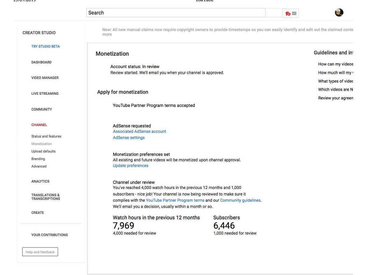Viewport: 365px width, 275px height.
Task: Open Your Contributions section
Action: [x=50, y=235]
